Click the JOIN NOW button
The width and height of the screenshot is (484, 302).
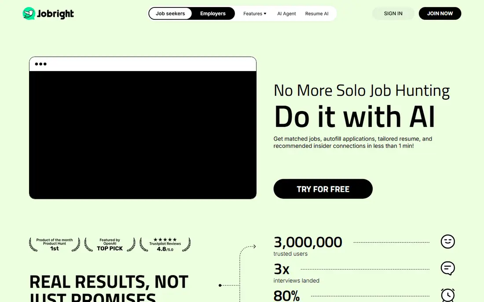tap(440, 14)
